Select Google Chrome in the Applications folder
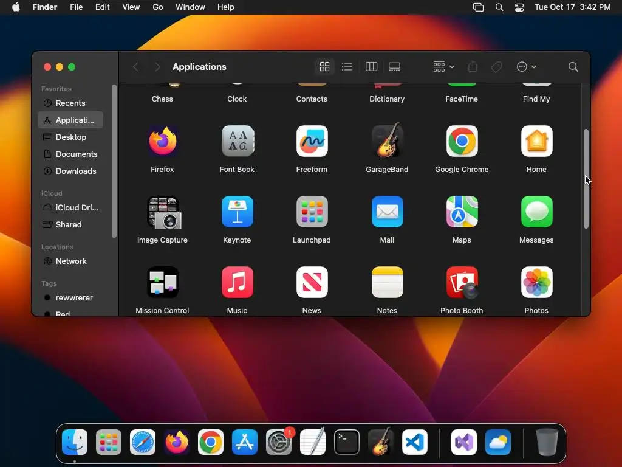 [x=462, y=141]
